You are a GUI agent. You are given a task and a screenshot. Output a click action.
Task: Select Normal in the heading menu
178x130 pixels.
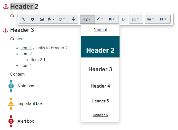(100, 30)
